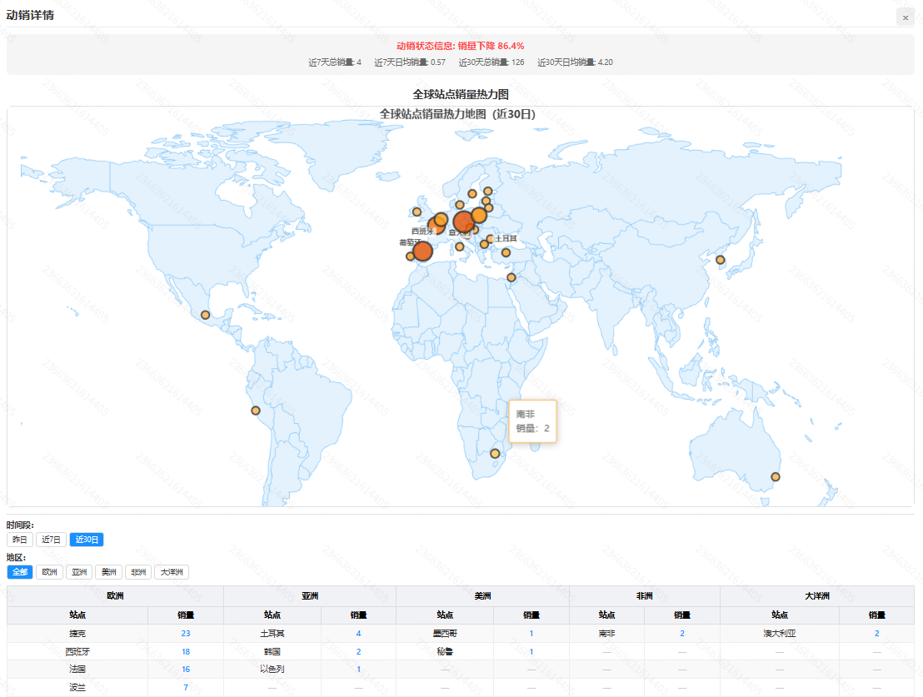Filter regions by 大洋洲

(x=171, y=572)
